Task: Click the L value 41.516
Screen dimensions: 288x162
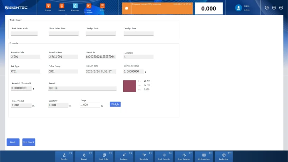Action: 147,81
